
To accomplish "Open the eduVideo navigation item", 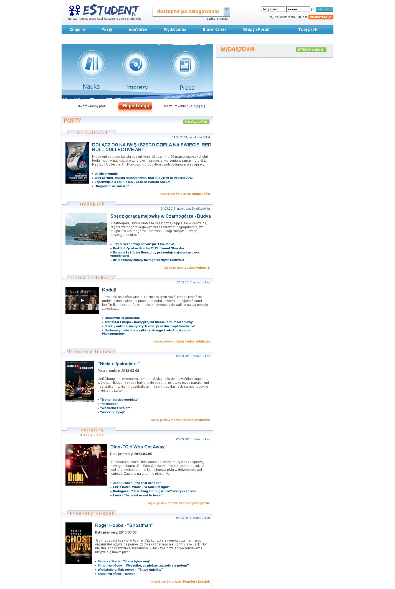I will [x=138, y=29].
